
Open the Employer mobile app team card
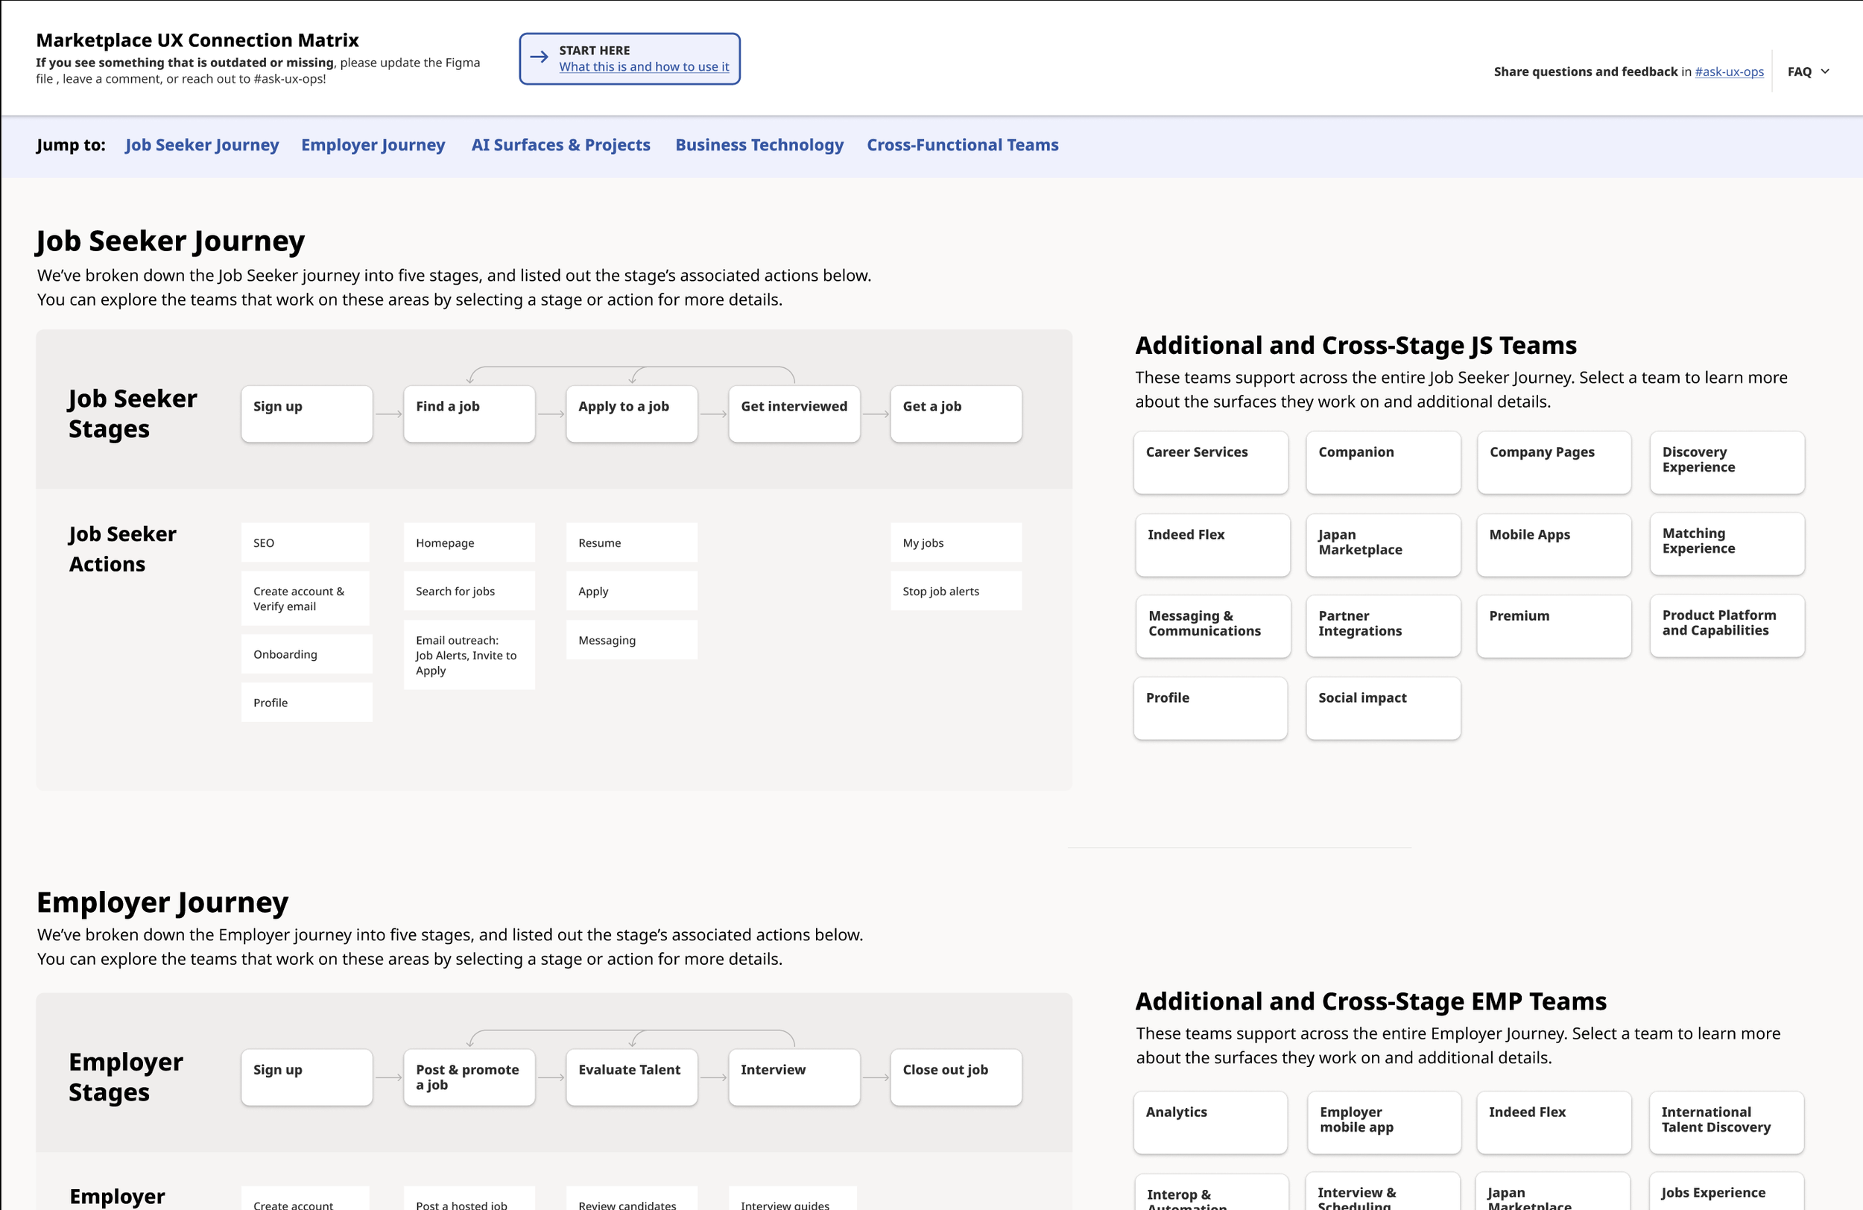[x=1383, y=1122]
